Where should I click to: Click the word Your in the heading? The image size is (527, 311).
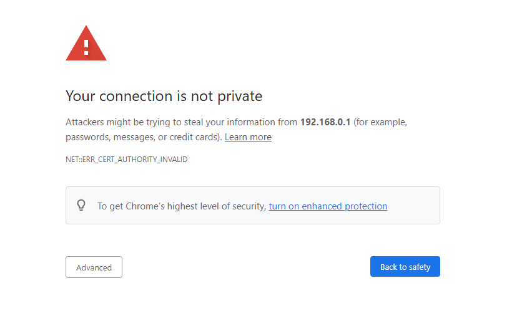[80, 96]
